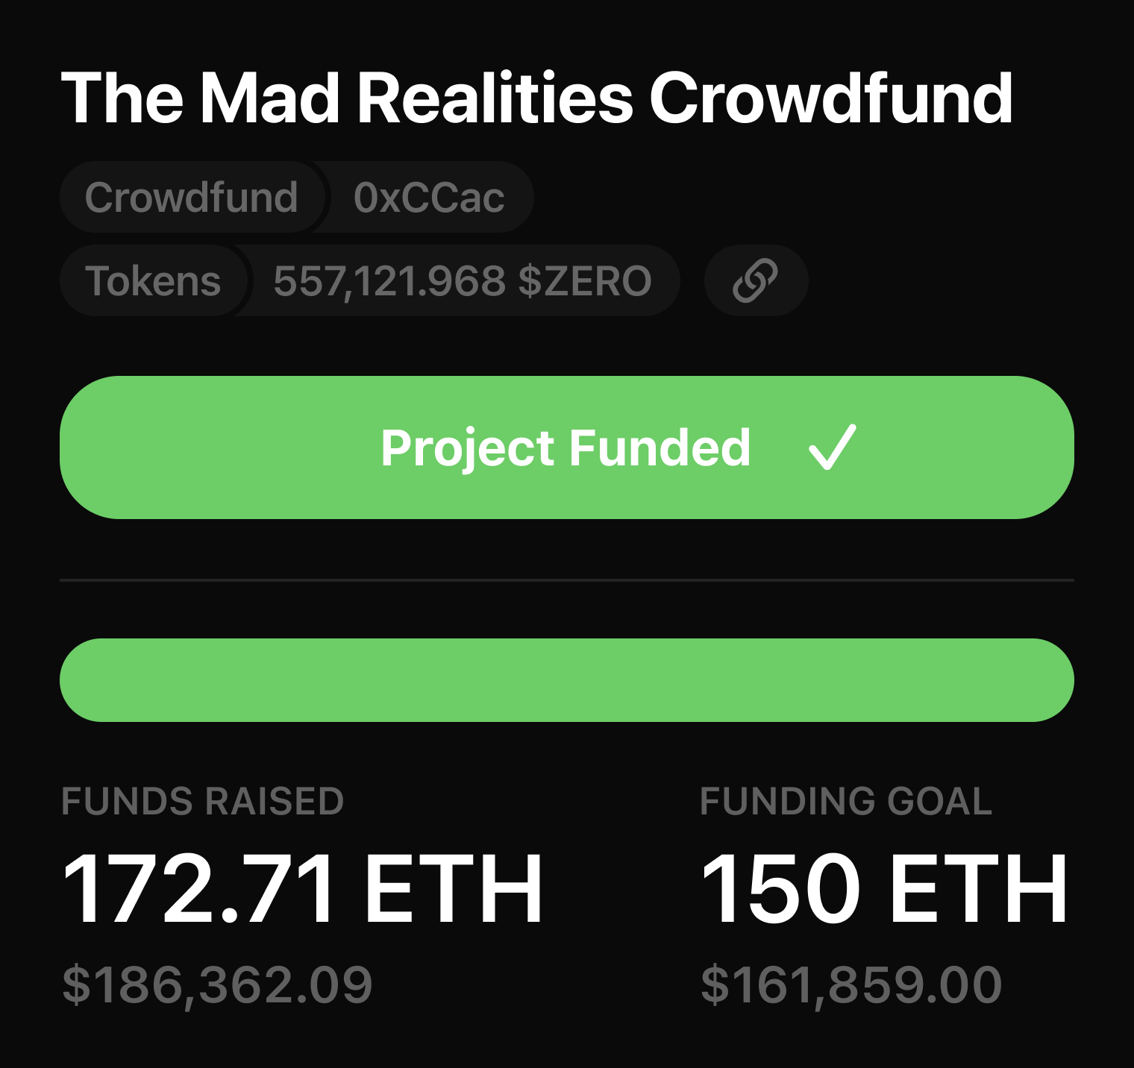Select the 150 goal figure
This screenshot has height=1068, width=1134.
[x=781, y=890]
